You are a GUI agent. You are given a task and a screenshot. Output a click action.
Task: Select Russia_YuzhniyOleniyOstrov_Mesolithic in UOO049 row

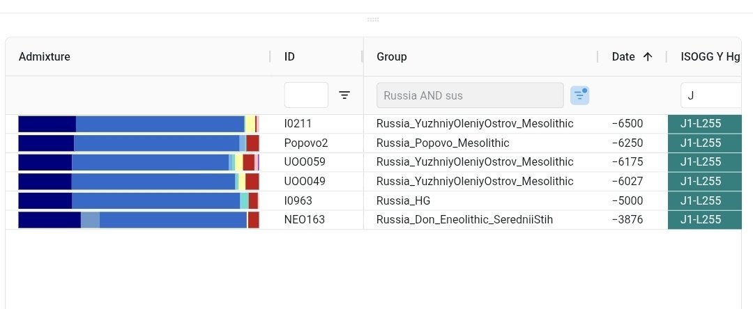pyautogui.click(x=475, y=181)
